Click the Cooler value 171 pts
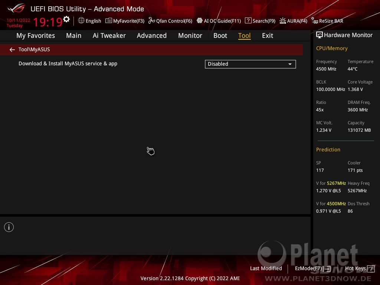 pos(355,170)
